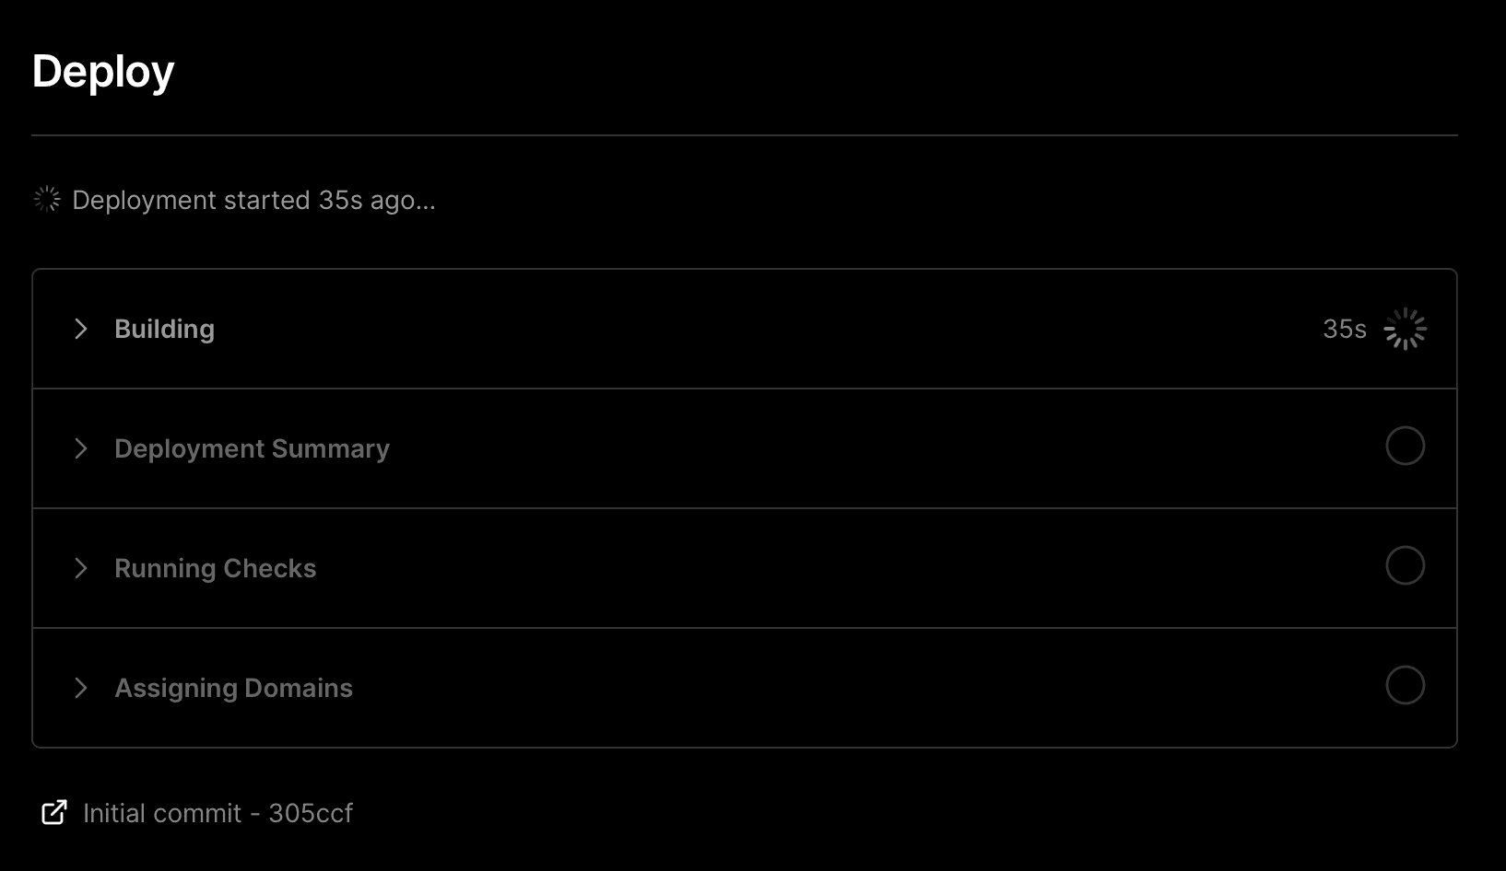Expand the Assigning Domains chevron
This screenshot has height=871, width=1506.
pyautogui.click(x=81, y=688)
